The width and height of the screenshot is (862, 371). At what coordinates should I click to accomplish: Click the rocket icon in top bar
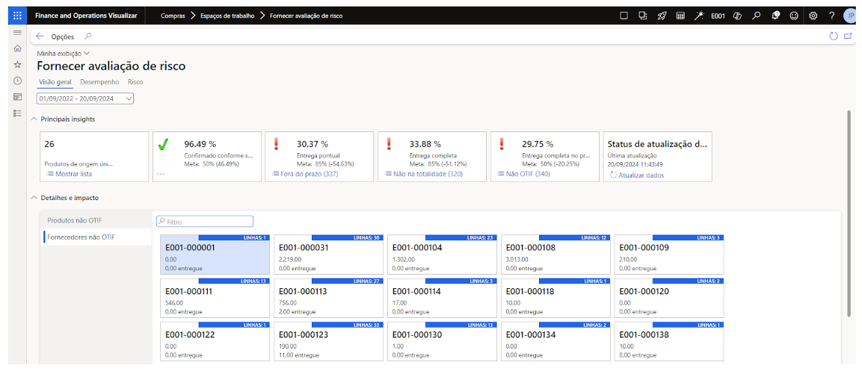(x=662, y=15)
